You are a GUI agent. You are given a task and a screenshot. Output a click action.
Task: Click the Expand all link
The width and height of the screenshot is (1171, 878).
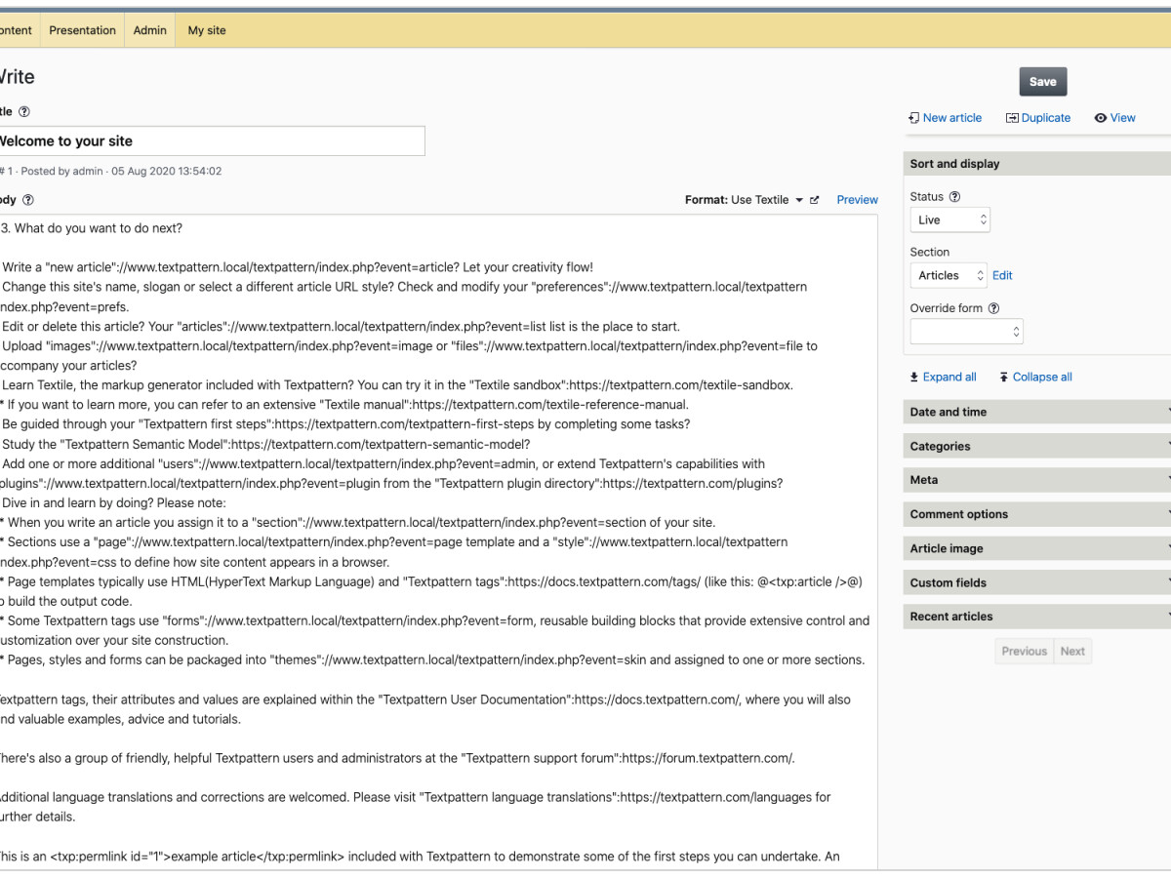pos(942,378)
